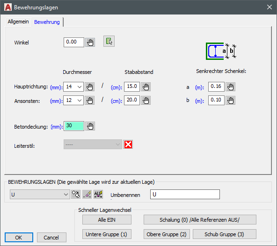Click hand icon beside Ansonsten Stababstand field

[146, 101]
